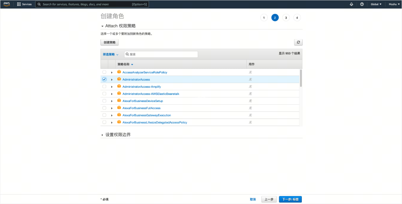Click the policy icon beside AlexaForBusinessFullAccess
The width and height of the screenshot is (402, 204).
pyautogui.click(x=119, y=108)
